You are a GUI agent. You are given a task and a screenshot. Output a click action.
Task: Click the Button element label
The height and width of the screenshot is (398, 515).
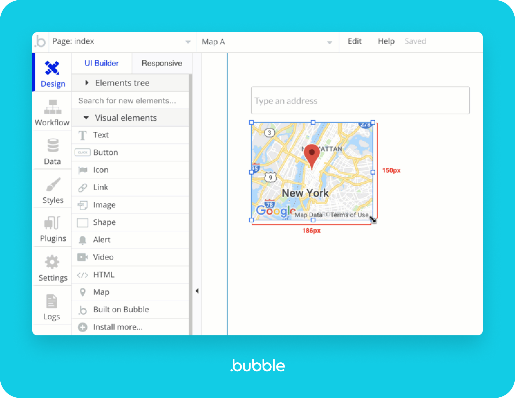106,152
